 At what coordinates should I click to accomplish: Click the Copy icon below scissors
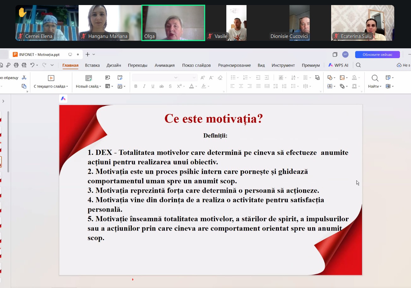point(24,86)
